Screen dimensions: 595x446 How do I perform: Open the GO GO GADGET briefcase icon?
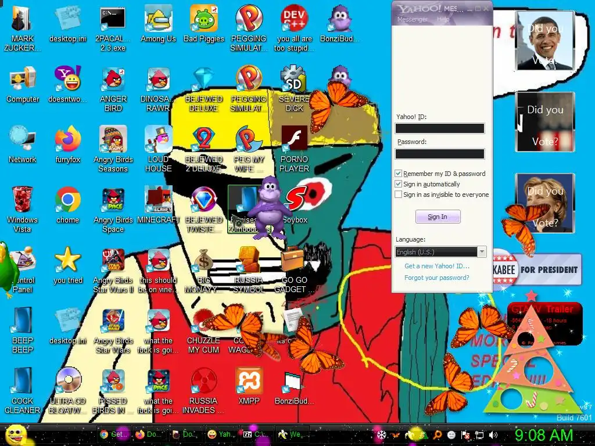[x=295, y=270]
